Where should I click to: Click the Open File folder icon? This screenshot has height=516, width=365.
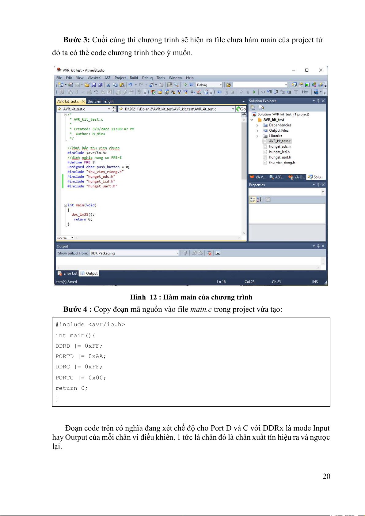[x=87, y=85]
